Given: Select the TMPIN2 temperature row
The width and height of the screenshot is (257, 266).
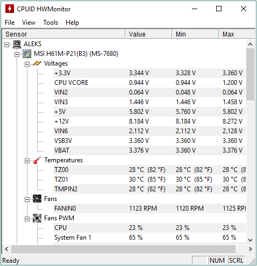Looking at the screenshot, I should [x=149, y=189].
